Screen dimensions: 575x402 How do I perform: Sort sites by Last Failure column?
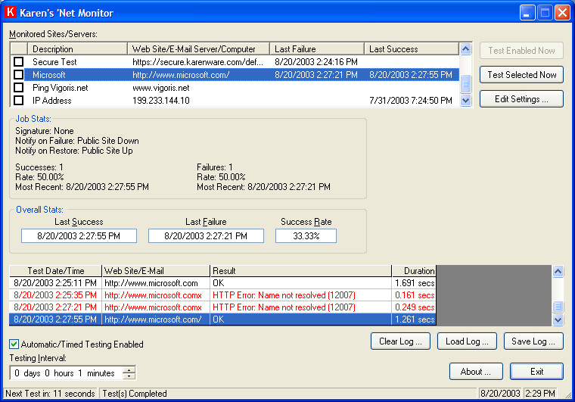tap(317, 49)
